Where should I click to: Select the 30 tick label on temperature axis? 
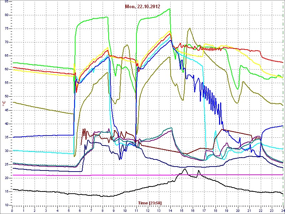[x=6, y=151]
